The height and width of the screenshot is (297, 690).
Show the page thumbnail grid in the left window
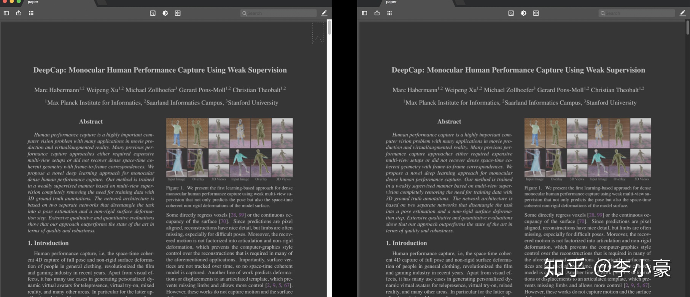pyautogui.click(x=31, y=13)
